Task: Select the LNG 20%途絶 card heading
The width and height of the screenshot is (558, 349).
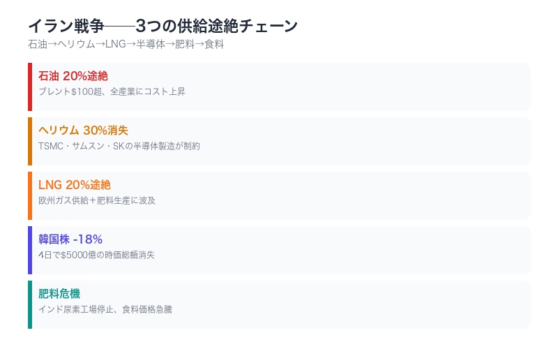Action: (75, 185)
